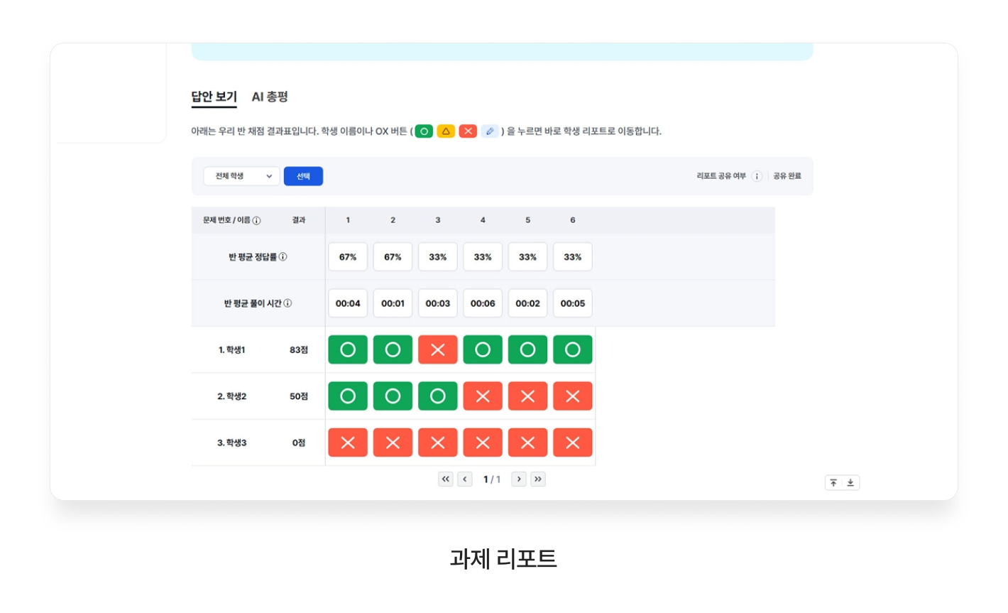Click the 67% average rate box for question 1
Screen dimensions: 1008x613
348,257
